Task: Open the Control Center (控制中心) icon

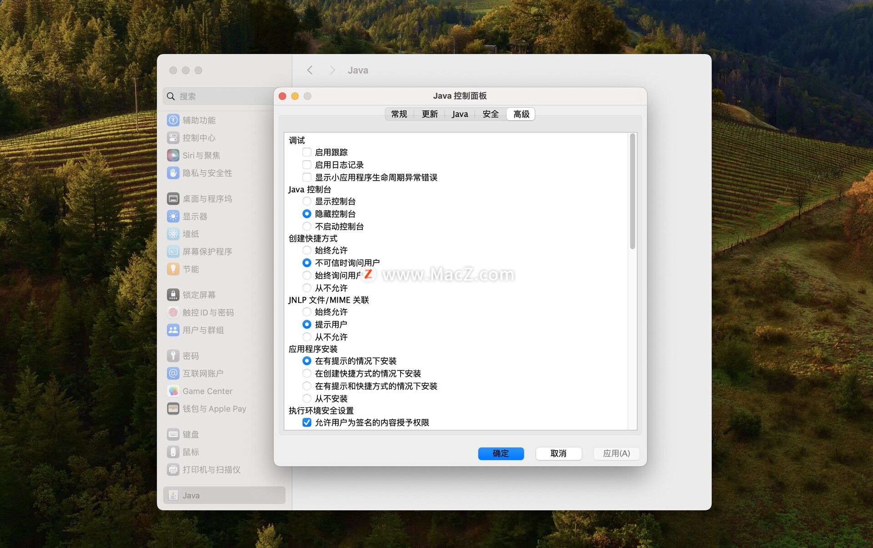Action: [x=173, y=137]
